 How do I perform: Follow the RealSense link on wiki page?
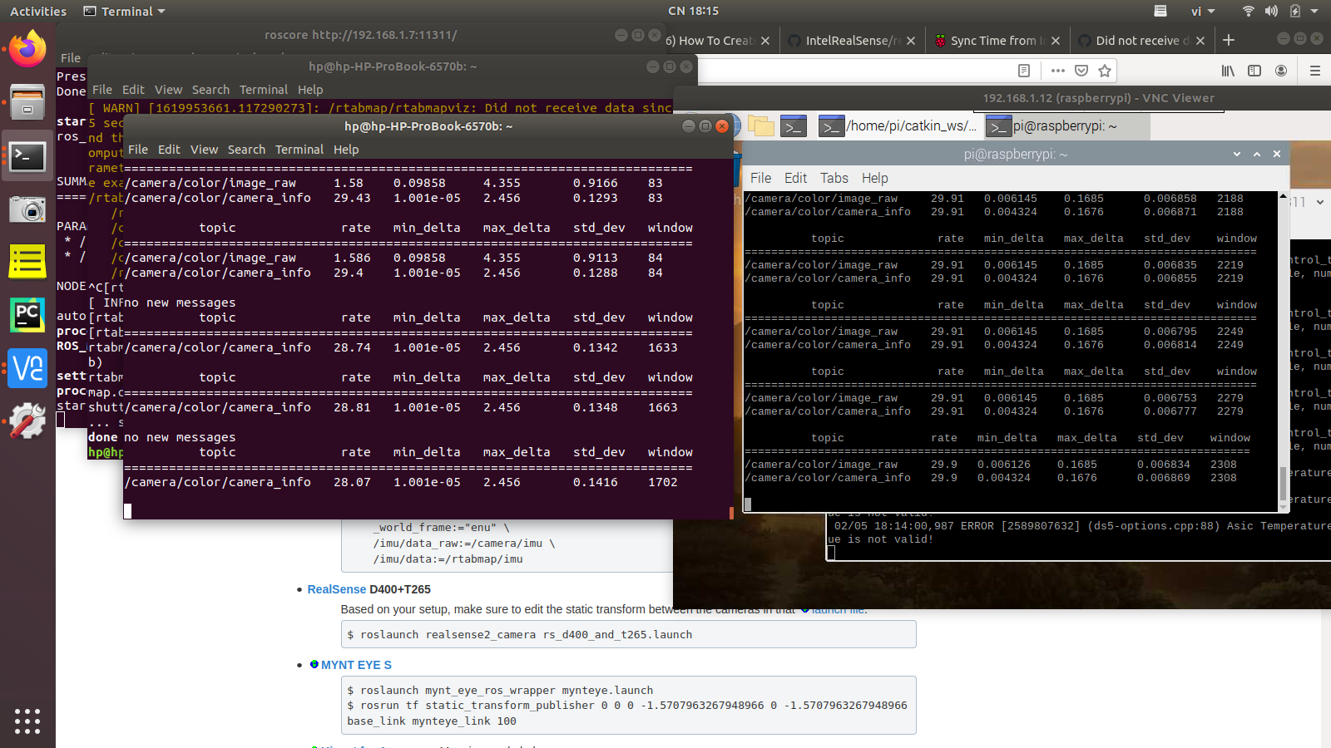337,589
